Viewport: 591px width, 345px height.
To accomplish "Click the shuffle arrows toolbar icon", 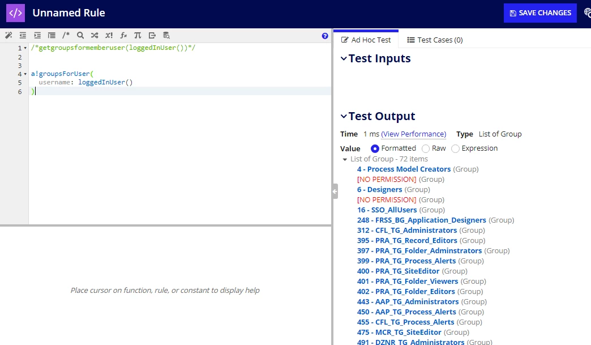I will tap(95, 36).
